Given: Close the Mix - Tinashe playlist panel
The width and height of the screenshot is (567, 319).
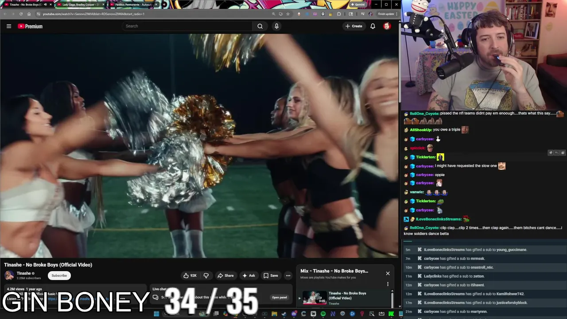Looking at the screenshot, I should (x=388, y=273).
